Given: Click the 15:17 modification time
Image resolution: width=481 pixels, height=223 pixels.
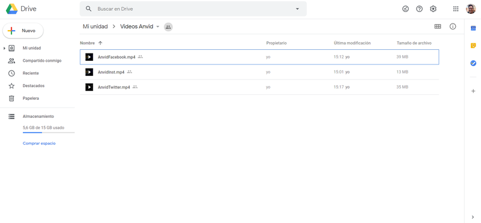Looking at the screenshot, I should pos(339,87).
